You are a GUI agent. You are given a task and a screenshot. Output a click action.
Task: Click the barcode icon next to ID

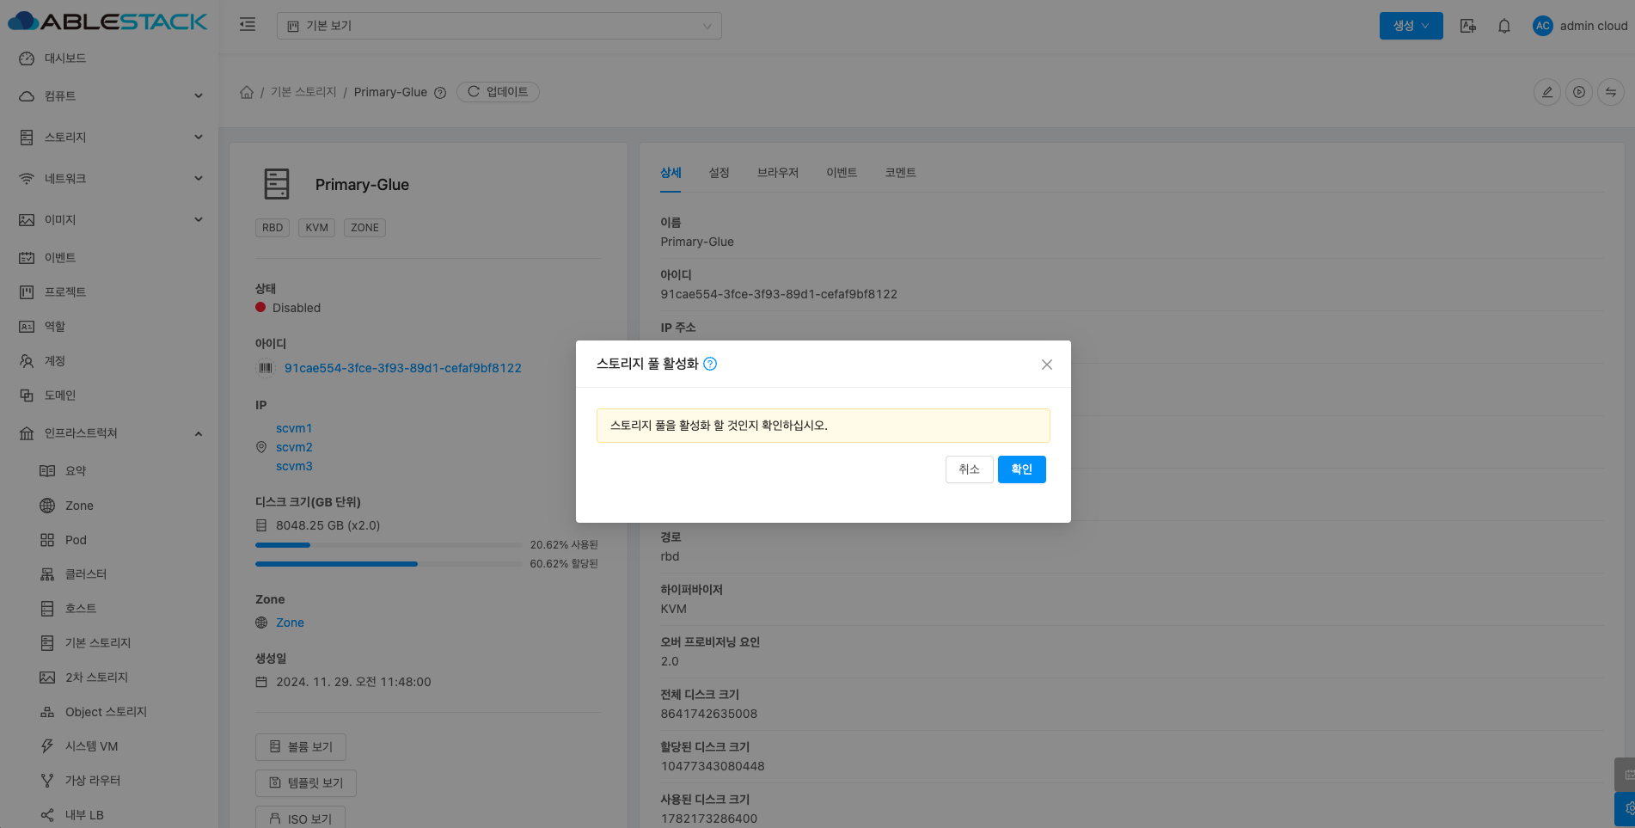click(266, 368)
